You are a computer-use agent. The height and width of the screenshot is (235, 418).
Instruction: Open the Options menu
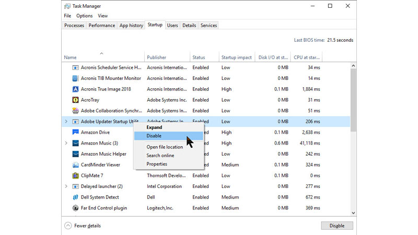[84, 16]
